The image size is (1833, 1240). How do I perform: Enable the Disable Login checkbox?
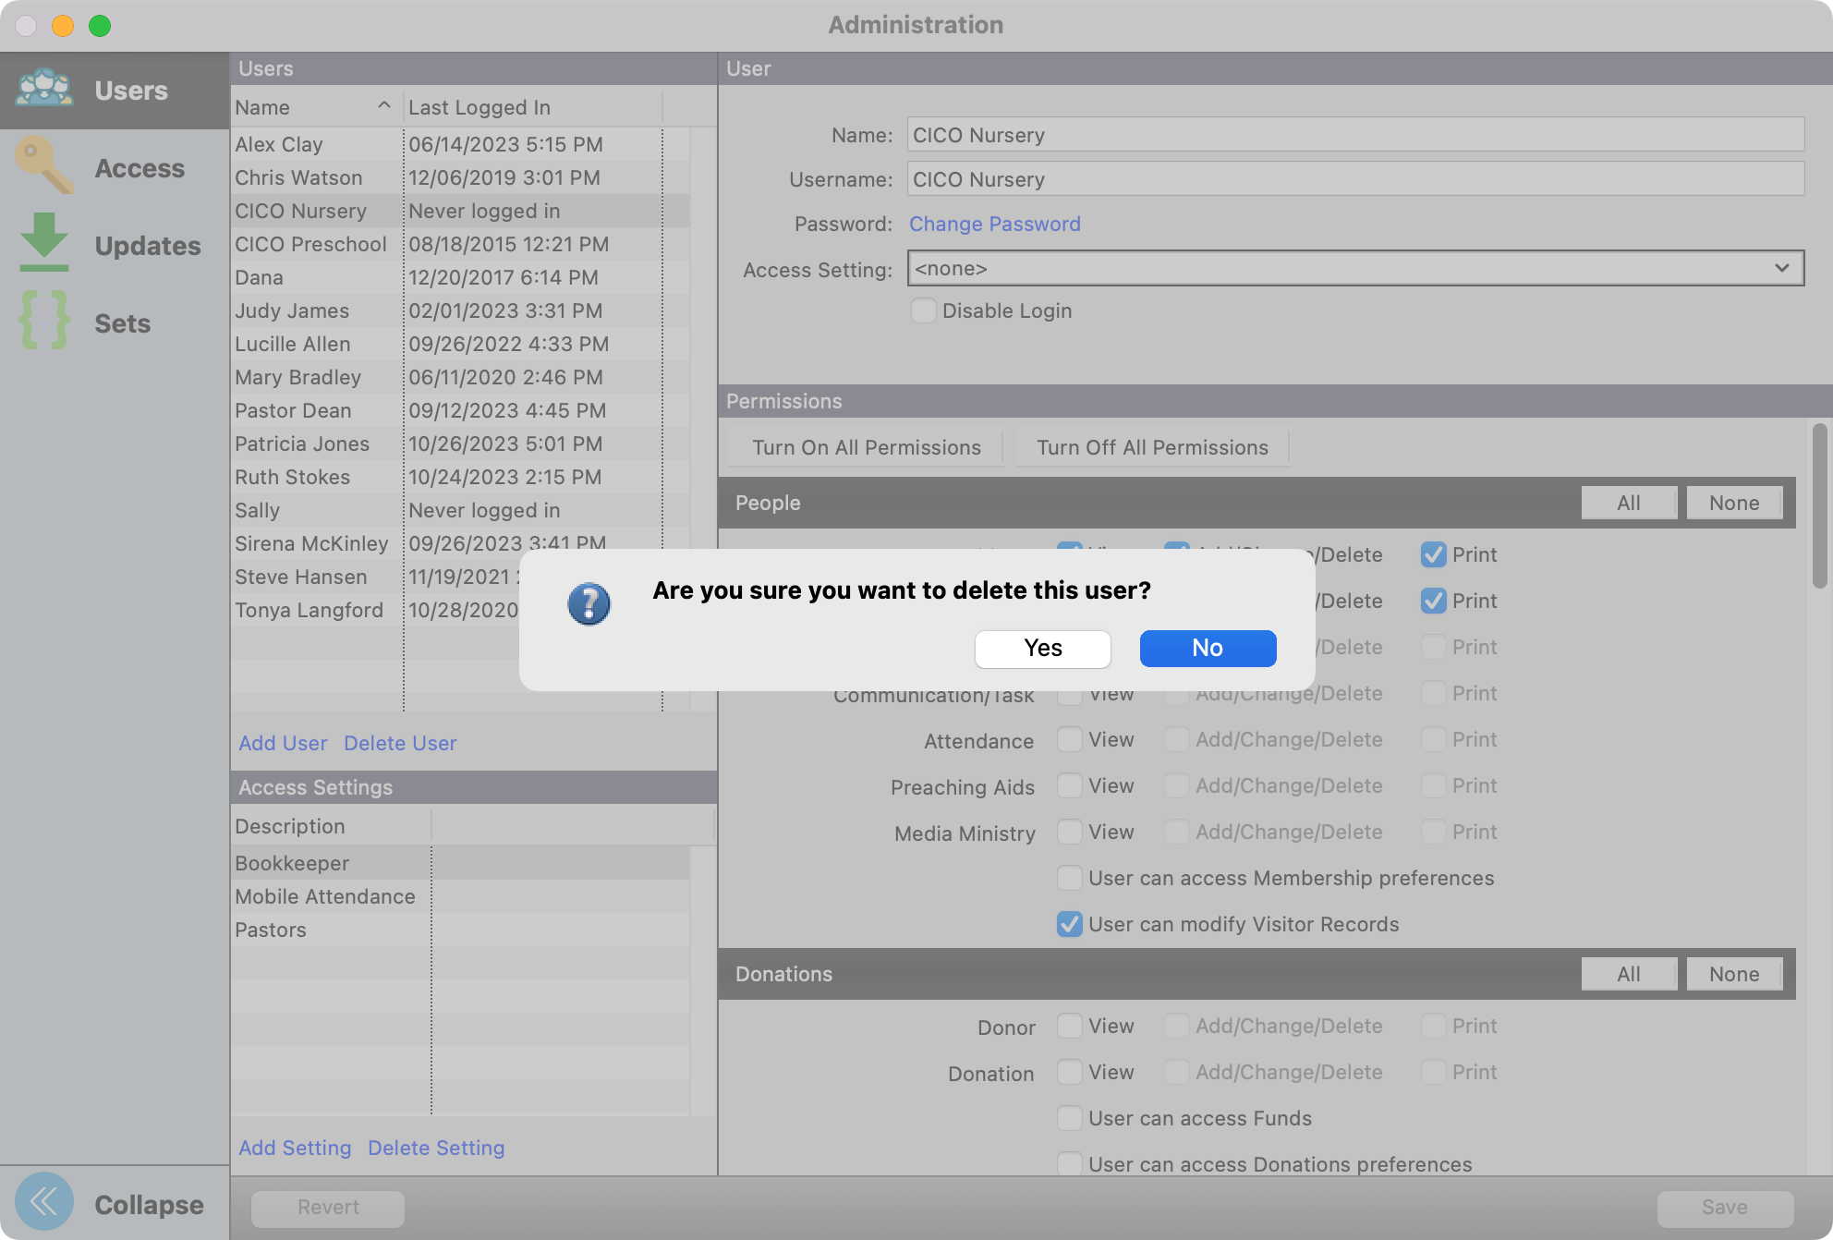coord(923,310)
